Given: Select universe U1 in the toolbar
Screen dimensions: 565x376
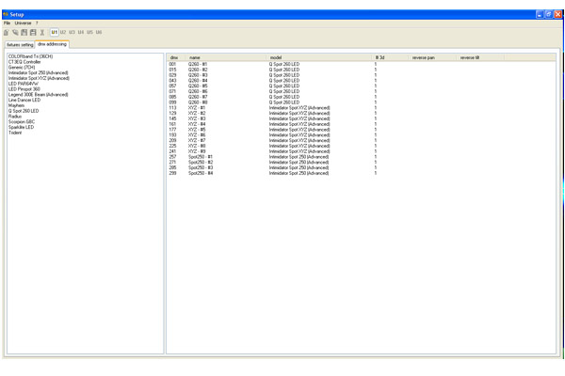Looking at the screenshot, I should 54,32.
